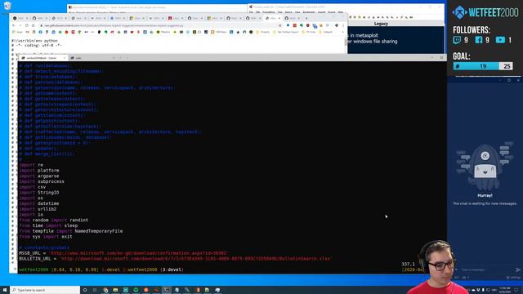This screenshot has height=294, width=523.
Task: Click the raw.githubusercontent.com address bar
Action: point(160,25)
